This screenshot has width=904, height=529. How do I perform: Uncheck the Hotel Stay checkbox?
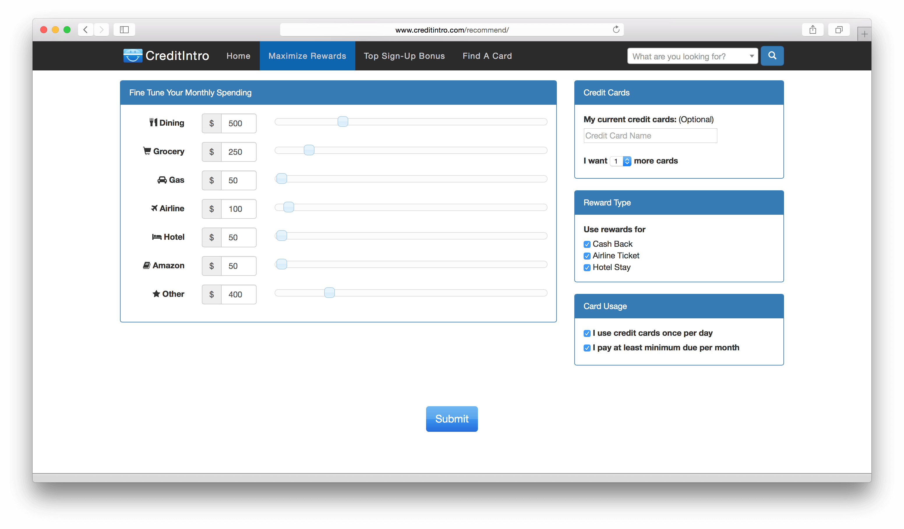point(587,268)
